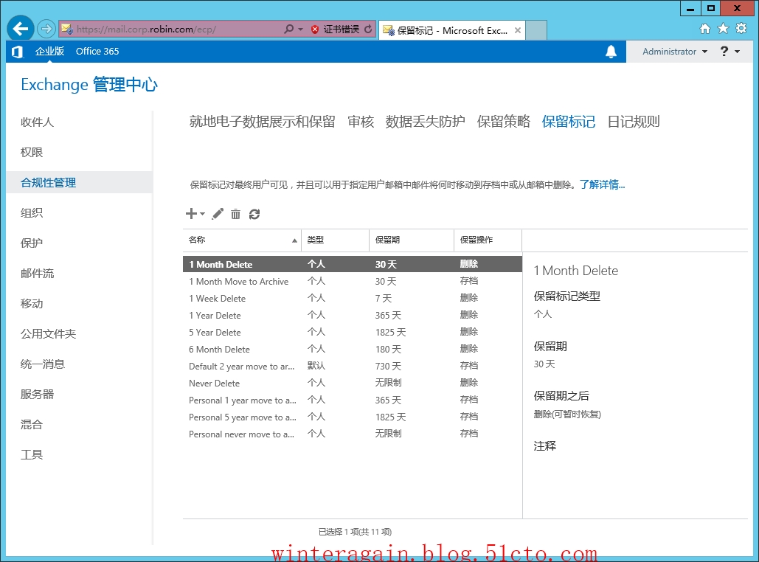
Task: Select the 1 Month Move to Archive row
Action: pos(353,281)
